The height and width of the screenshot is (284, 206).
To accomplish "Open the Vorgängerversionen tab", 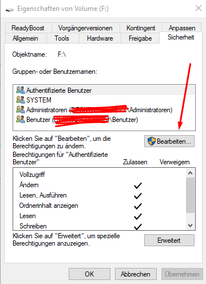I will pyautogui.click(x=85, y=28).
